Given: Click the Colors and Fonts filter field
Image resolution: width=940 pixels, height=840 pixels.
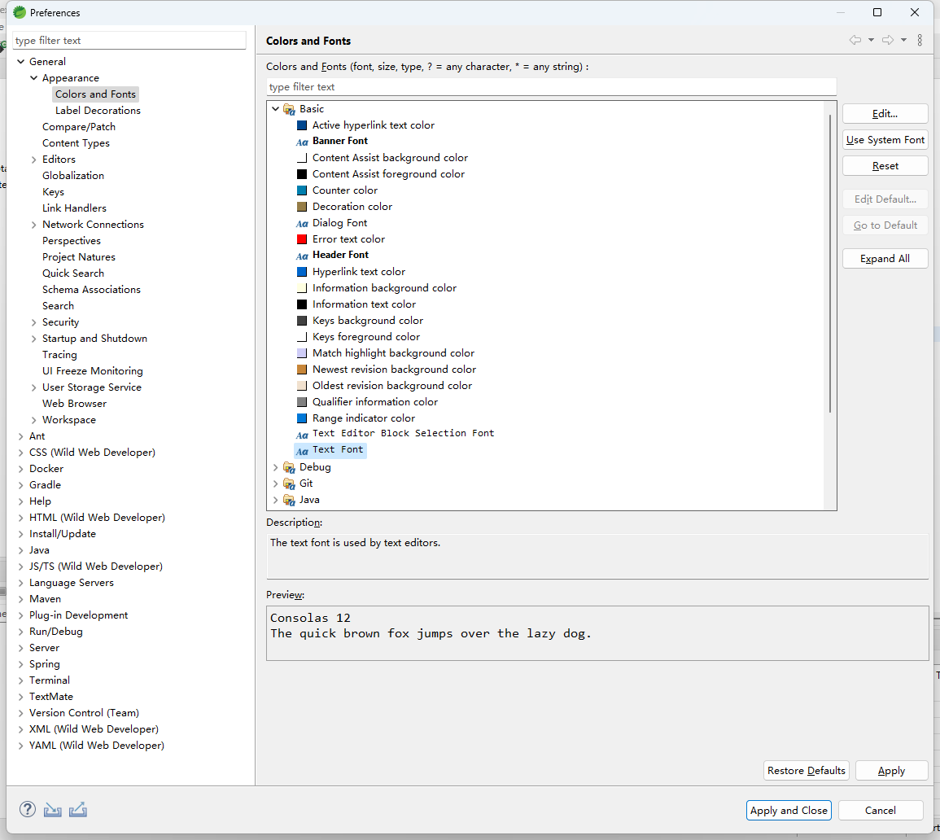Looking at the screenshot, I should pyautogui.click(x=551, y=87).
